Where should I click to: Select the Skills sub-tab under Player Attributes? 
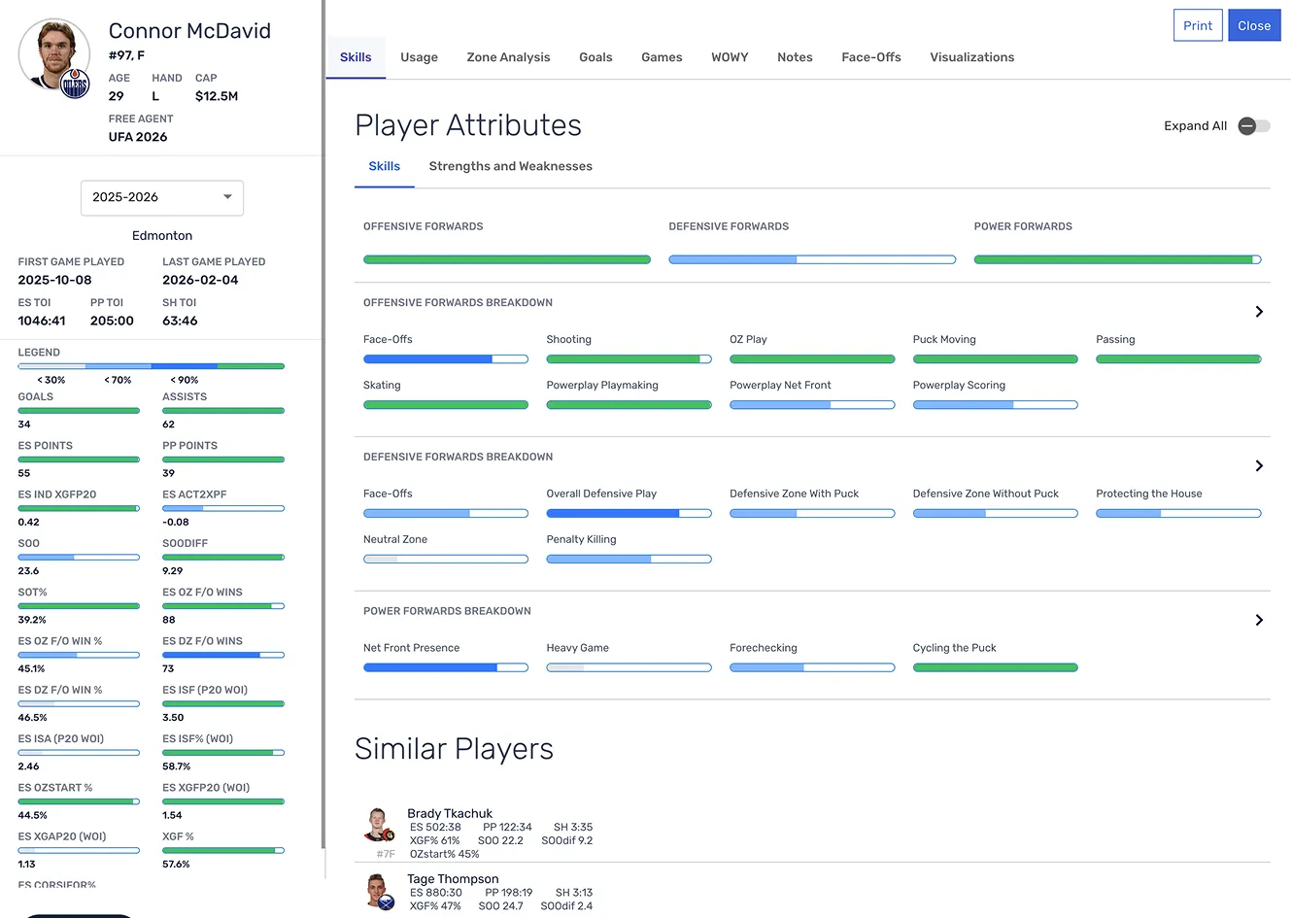385,166
